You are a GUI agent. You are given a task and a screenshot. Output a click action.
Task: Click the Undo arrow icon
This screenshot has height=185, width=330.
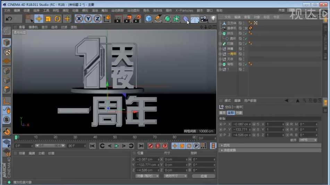[x=9, y=19]
